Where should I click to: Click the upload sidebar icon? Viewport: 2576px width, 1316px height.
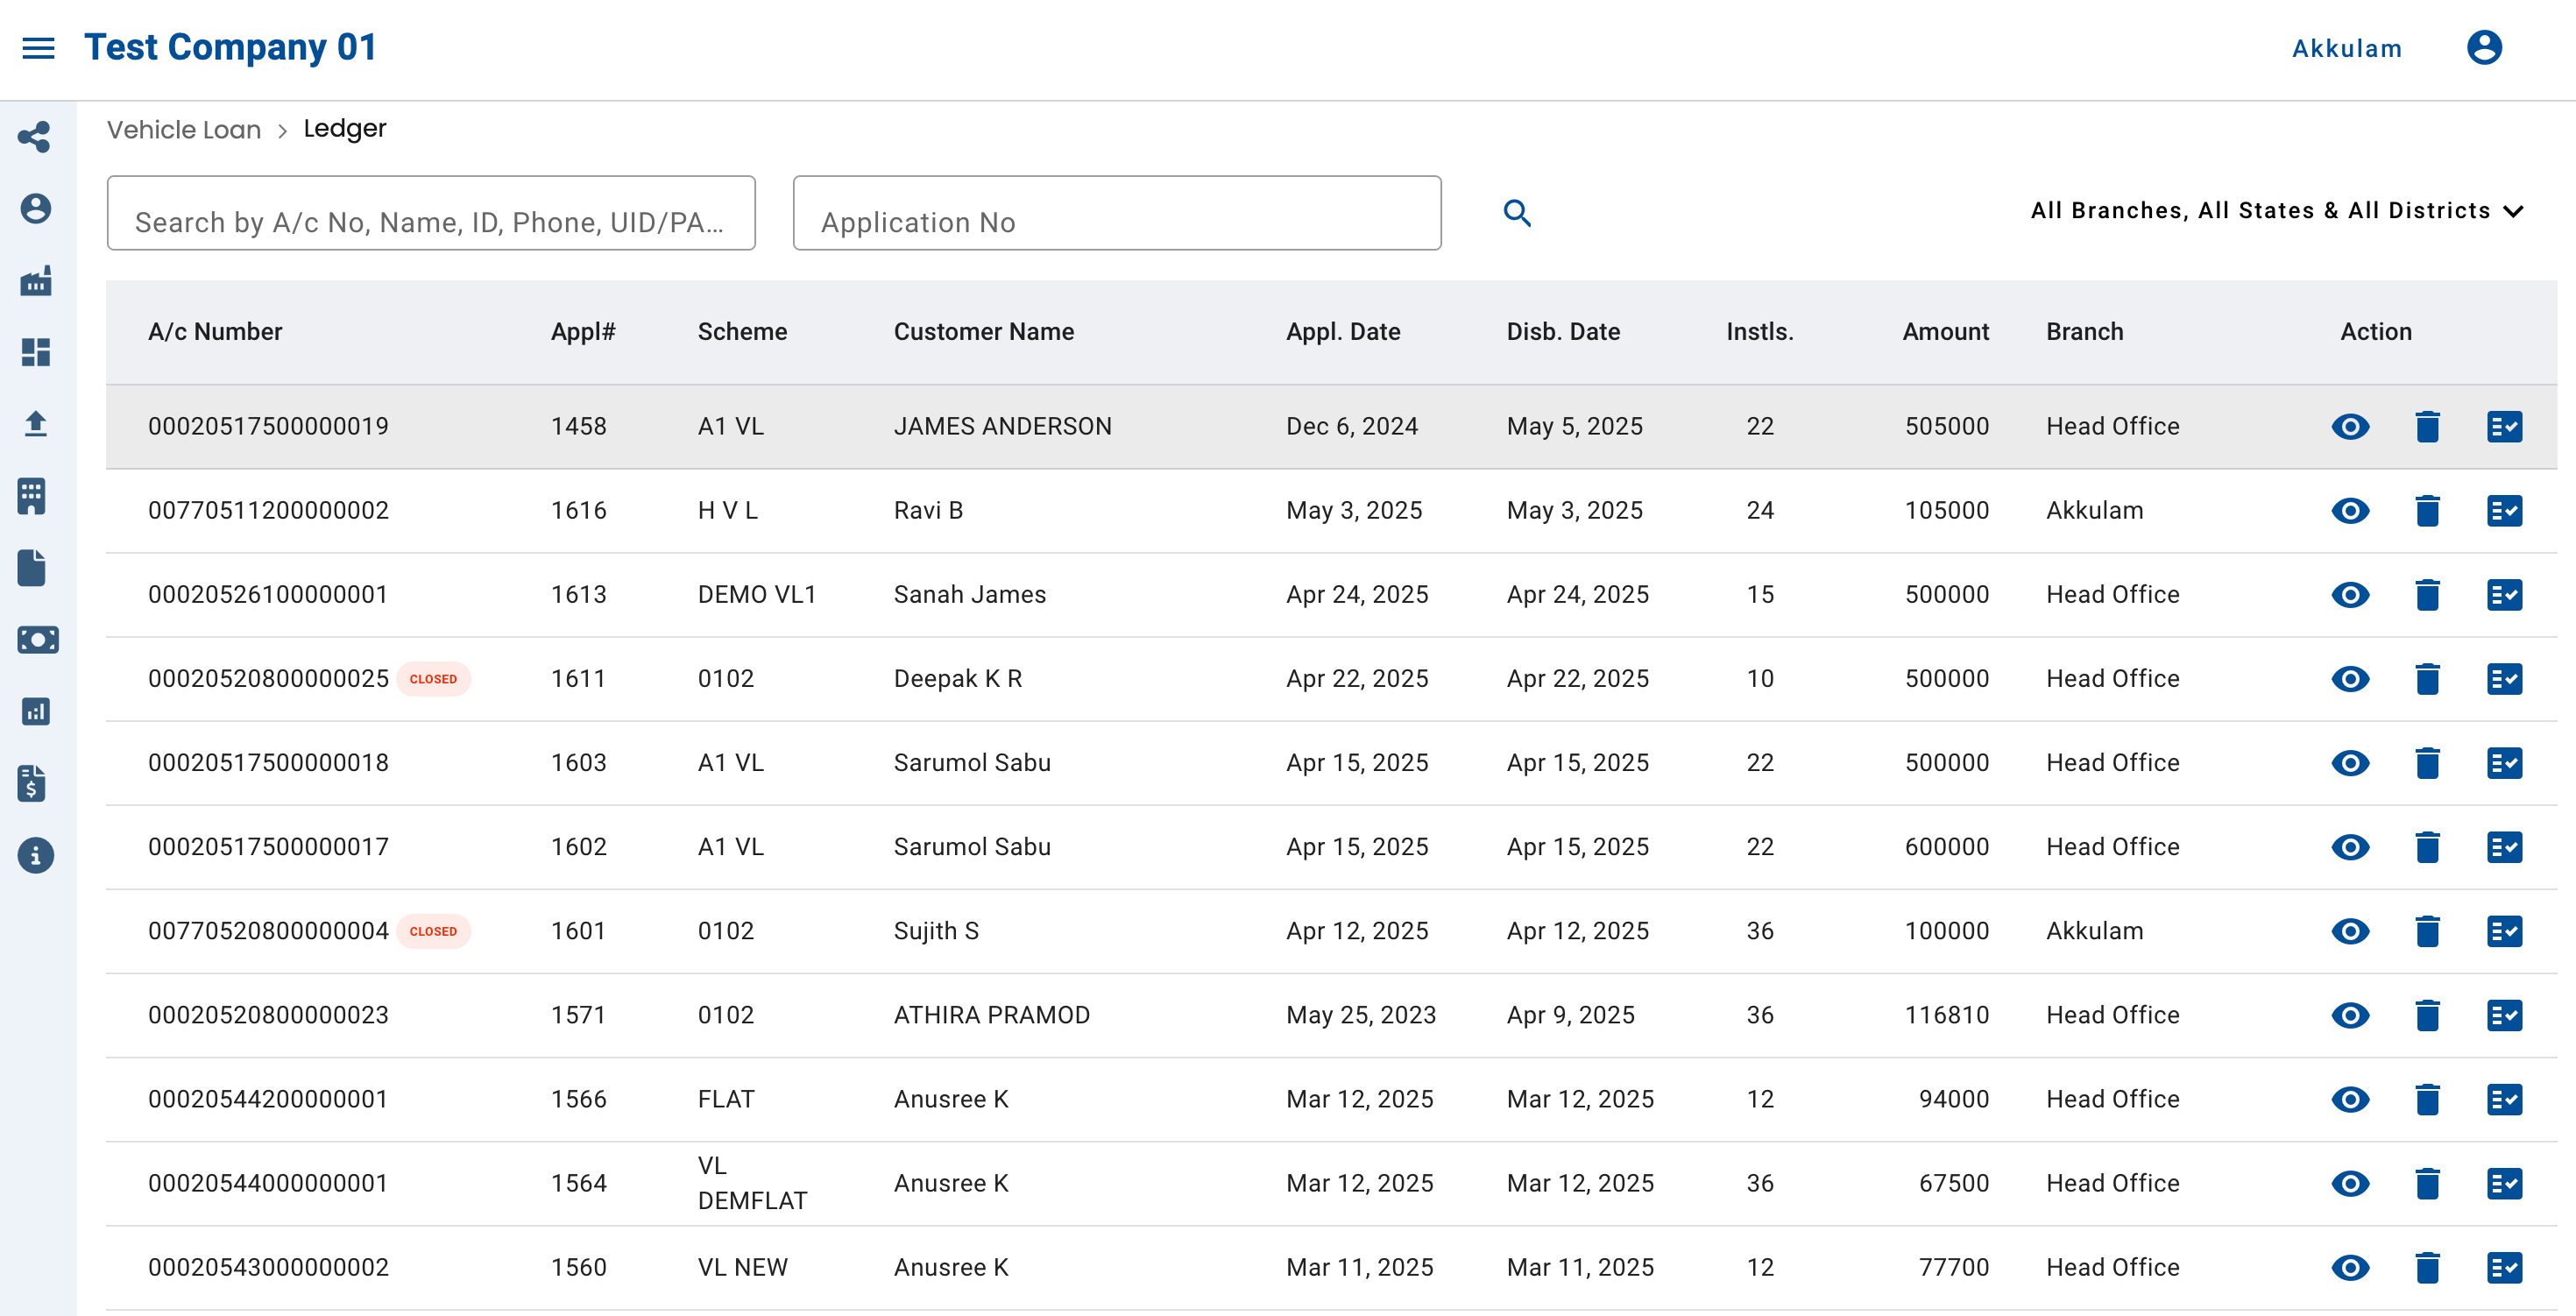point(35,424)
